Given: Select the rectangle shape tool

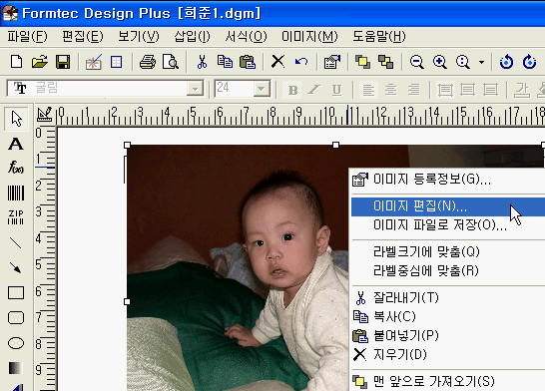Looking at the screenshot, I should (16, 292).
